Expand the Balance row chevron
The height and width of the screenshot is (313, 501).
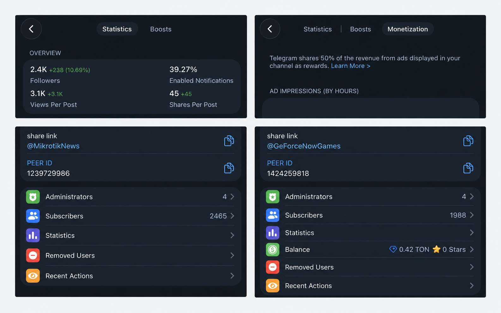click(x=472, y=250)
